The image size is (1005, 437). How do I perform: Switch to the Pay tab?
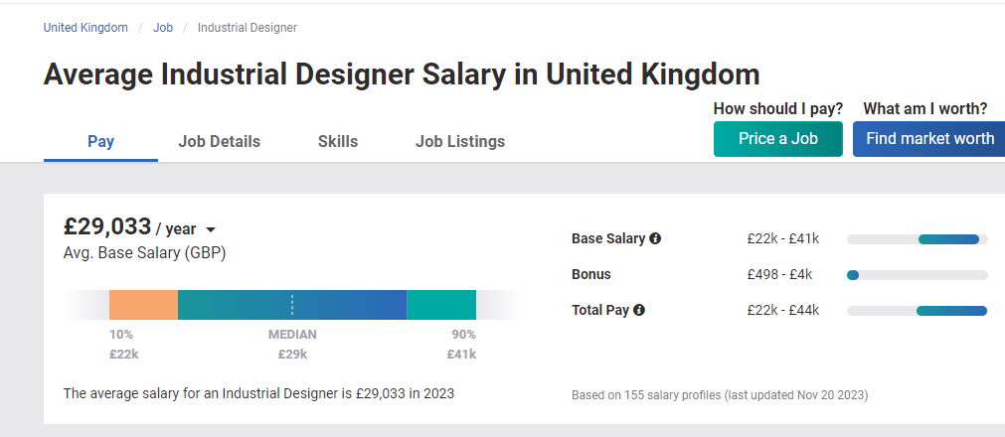100,142
